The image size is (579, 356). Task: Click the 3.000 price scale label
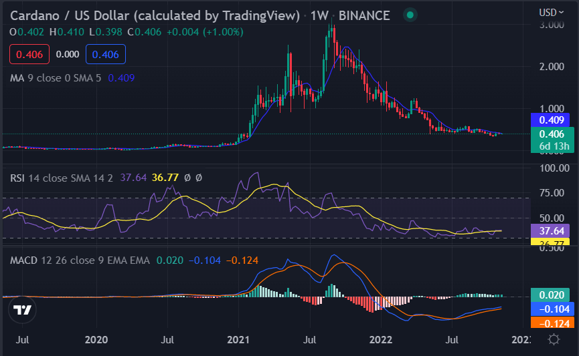[x=552, y=25]
